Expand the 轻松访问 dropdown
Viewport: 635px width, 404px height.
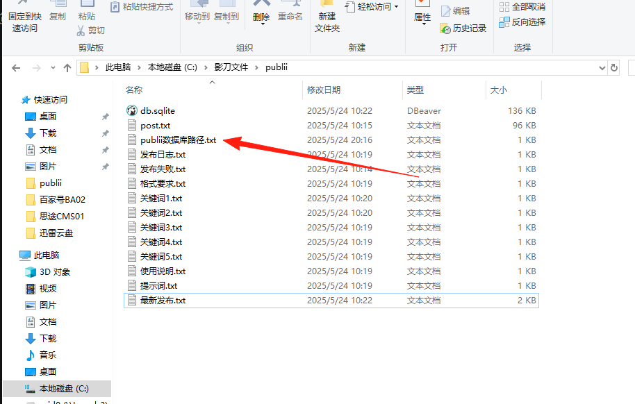pos(396,7)
